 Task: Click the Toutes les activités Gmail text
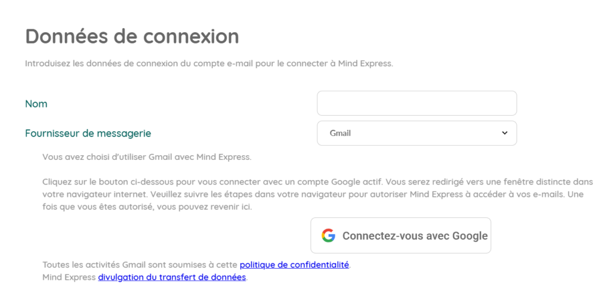[x=140, y=264]
